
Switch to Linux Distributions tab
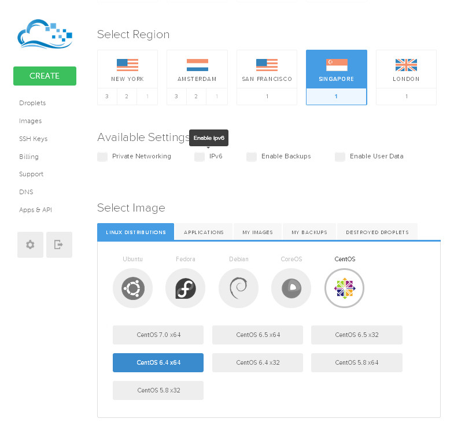point(136,232)
